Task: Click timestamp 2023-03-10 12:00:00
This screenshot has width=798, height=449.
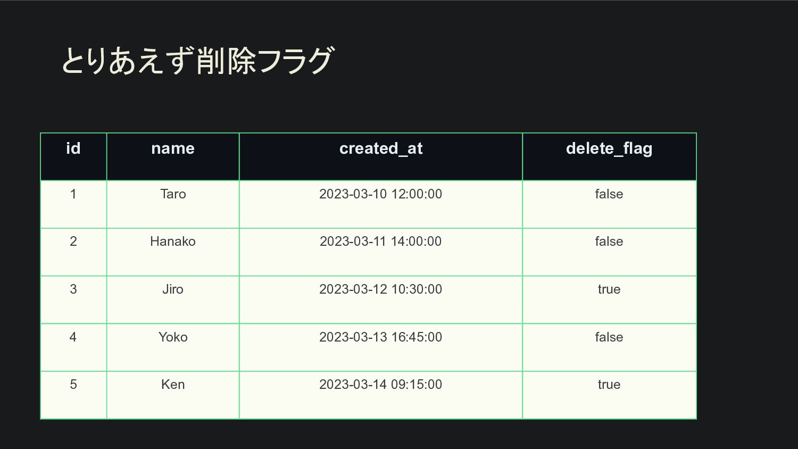Action: (381, 194)
